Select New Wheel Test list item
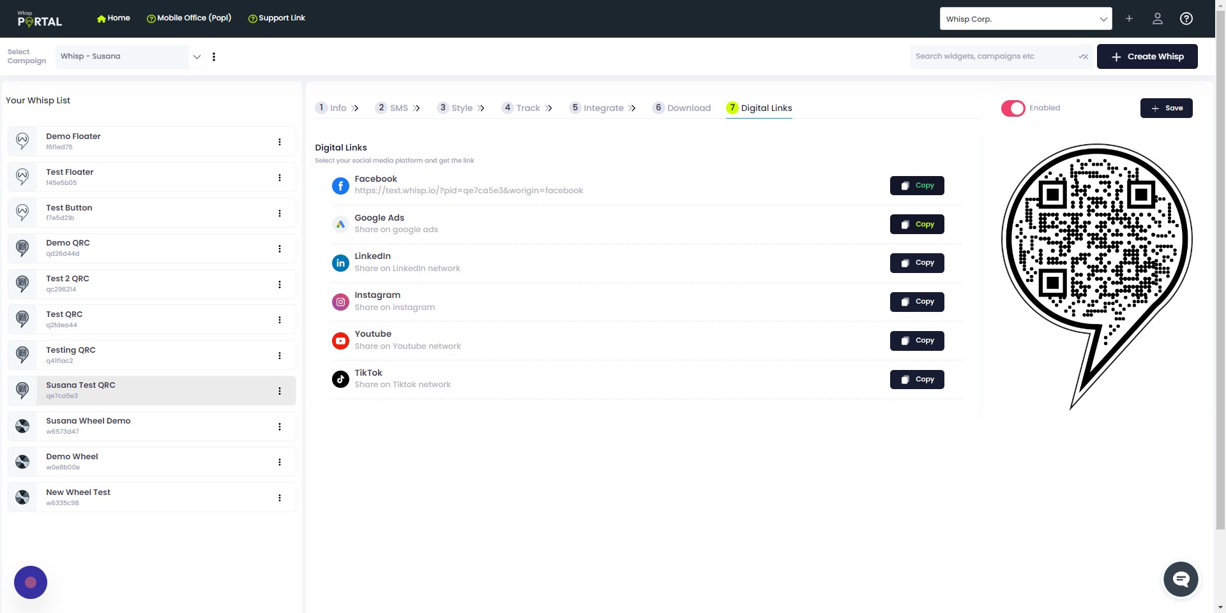 click(x=151, y=498)
